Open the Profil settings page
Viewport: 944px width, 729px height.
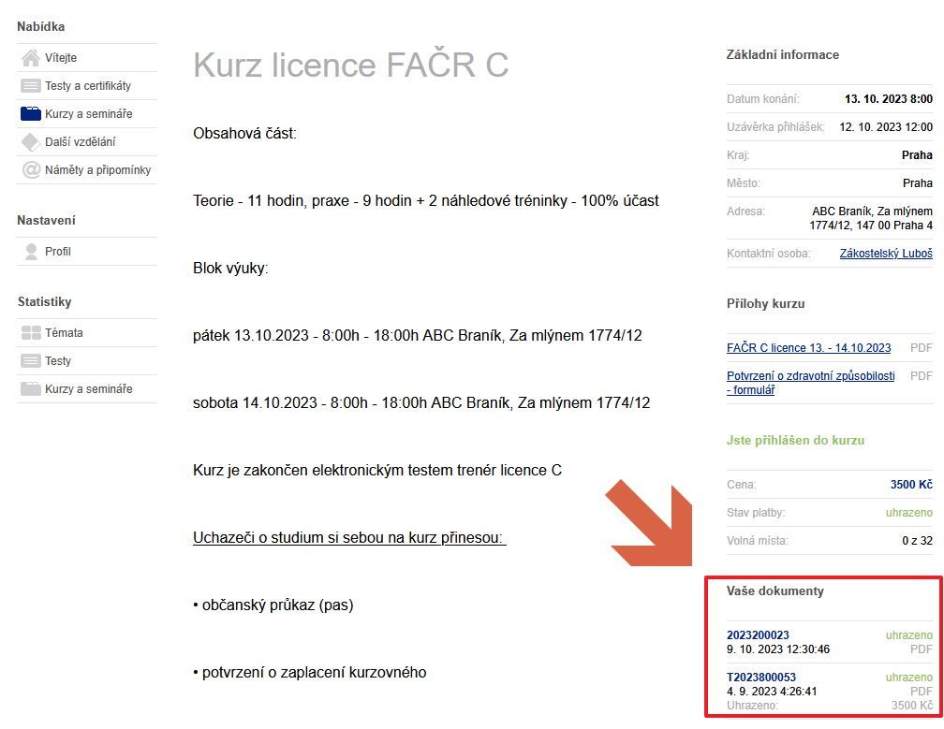point(58,252)
